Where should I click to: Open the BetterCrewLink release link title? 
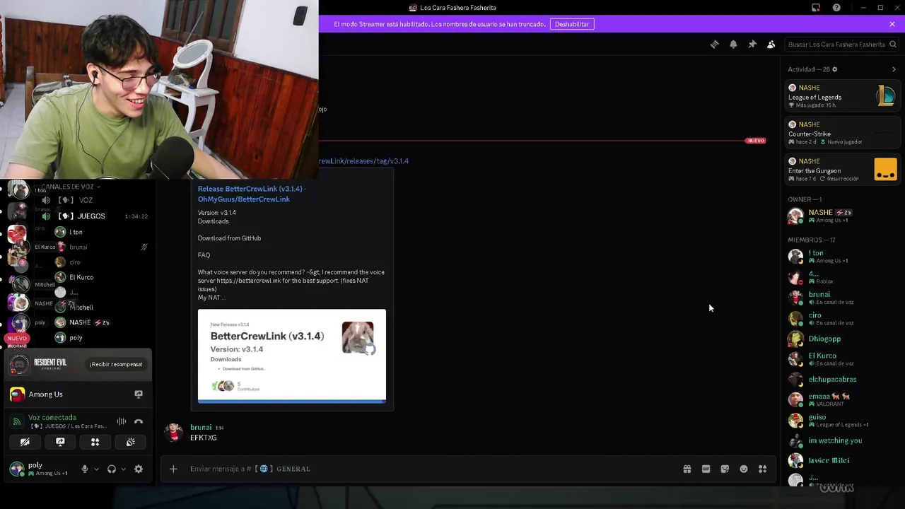click(251, 194)
